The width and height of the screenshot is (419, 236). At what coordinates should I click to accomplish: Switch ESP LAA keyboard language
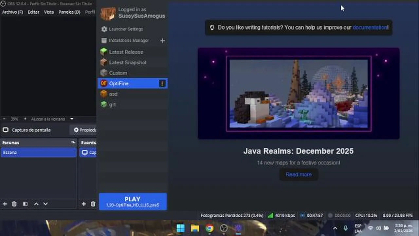coord(358,228)
